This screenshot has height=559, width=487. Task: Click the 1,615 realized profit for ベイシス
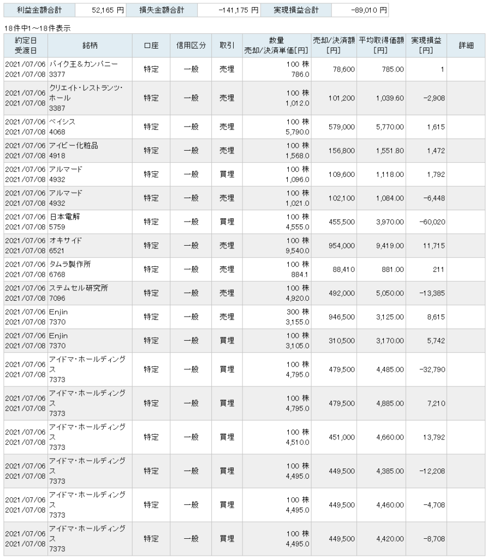(436, 127)
